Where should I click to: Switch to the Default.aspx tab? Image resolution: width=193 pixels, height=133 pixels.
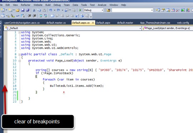pyautogui.click(x=103, y=23)
